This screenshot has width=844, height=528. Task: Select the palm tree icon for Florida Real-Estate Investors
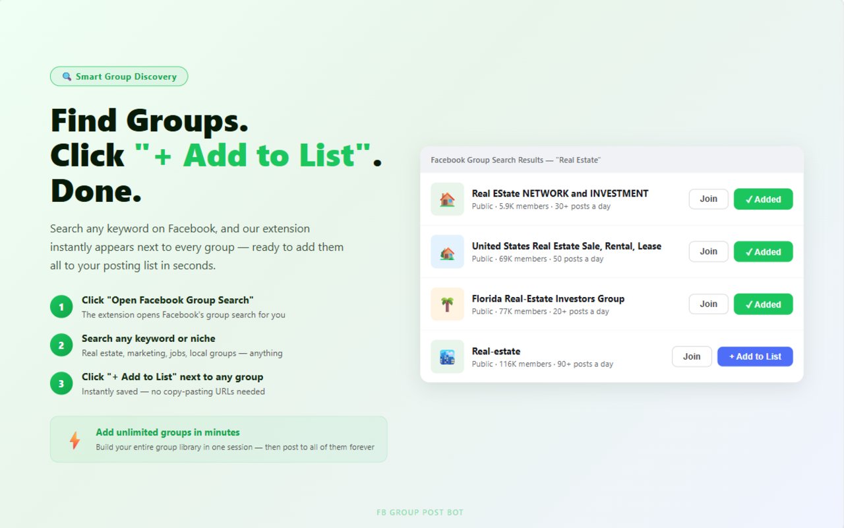[x=447, y=304]
